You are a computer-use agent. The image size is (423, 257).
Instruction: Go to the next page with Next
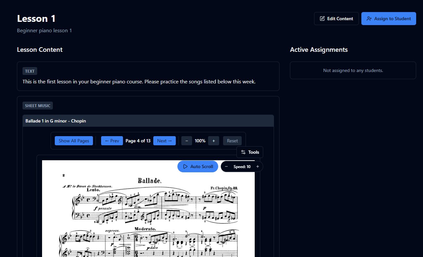pyautogui.click(x=164, y=141)
